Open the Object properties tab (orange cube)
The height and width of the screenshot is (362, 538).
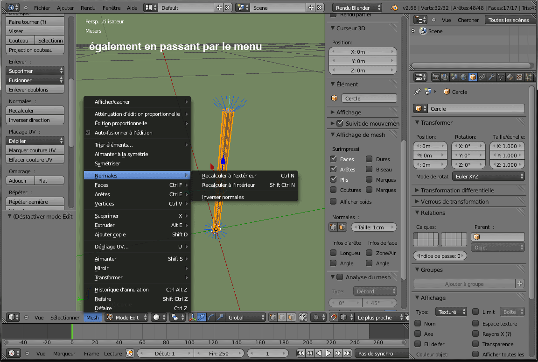[473, 77]
